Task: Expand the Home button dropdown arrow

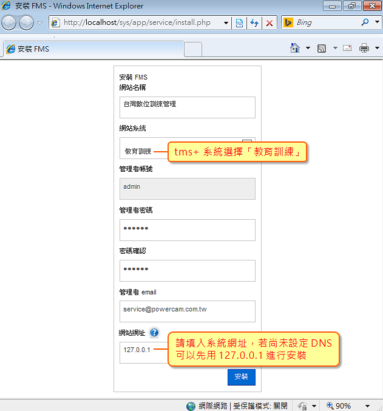Action: click(x=308, y=48)
